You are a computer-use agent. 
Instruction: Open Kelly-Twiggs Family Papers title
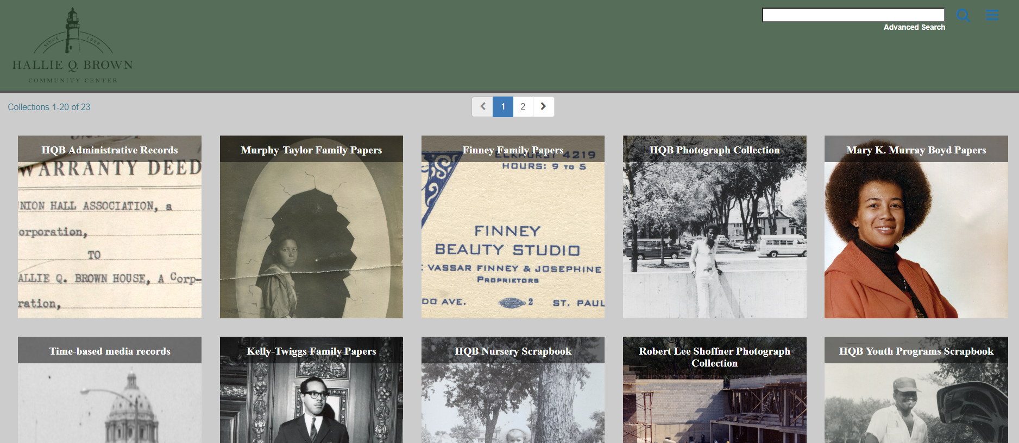tap(311, 351)
